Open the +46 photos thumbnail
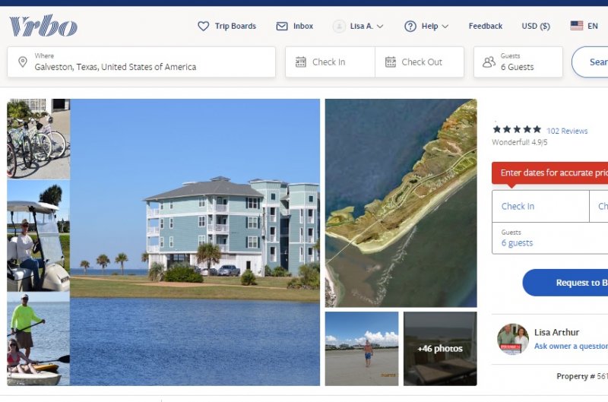This screenshot has height=402, width=608. point(440,349)
